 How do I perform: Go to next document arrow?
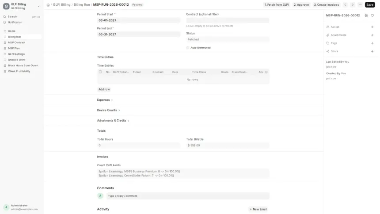click(x=353, y=4)
